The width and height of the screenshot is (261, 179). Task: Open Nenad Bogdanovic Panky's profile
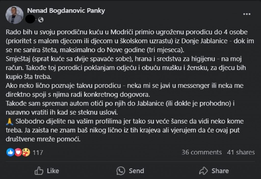pyautogui.click(x=66, y=11)
